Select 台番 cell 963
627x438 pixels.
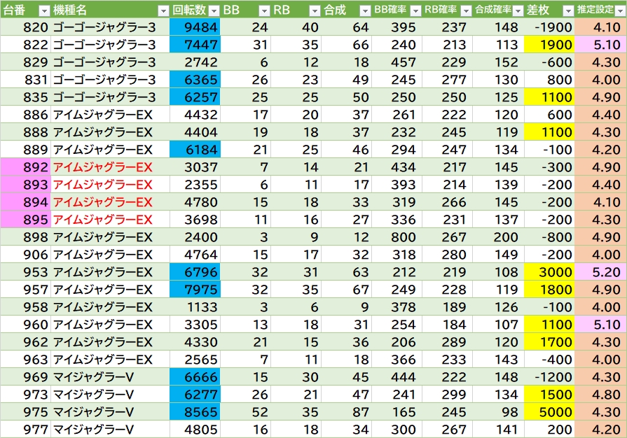pyautogui.click(x=25, y=360)
